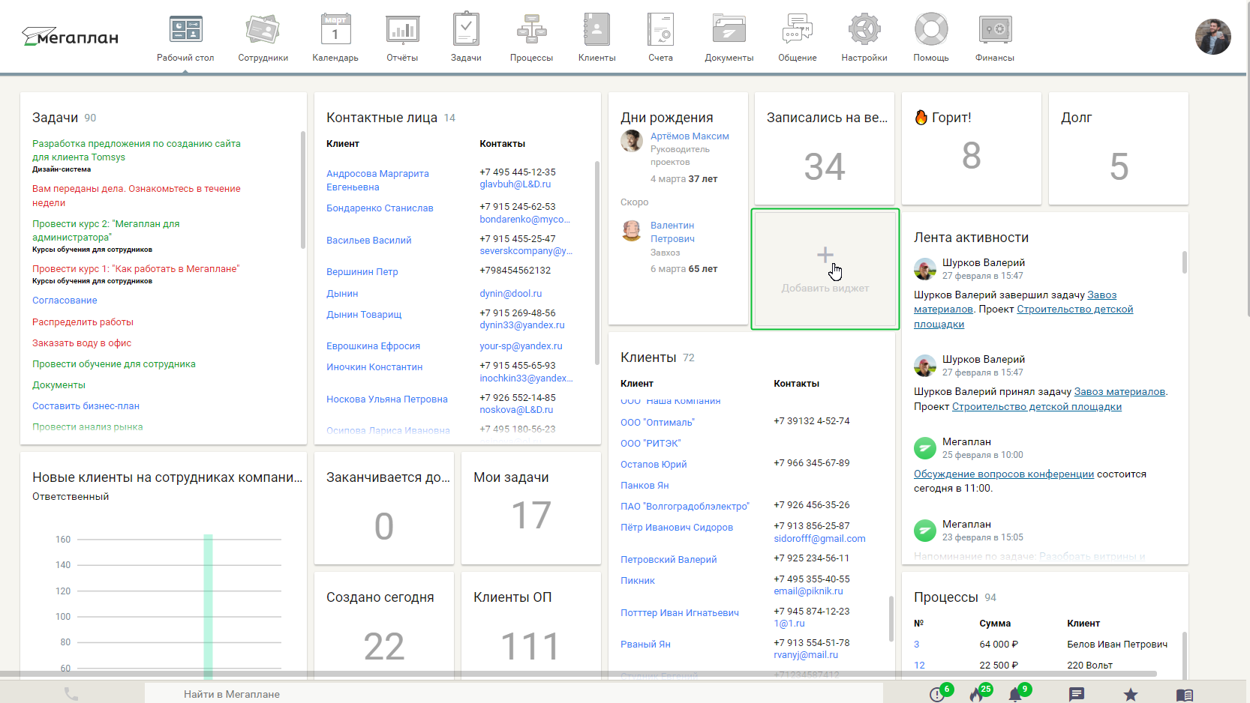Open contact Носкова Ульяна Петровна

pos(387,399)
